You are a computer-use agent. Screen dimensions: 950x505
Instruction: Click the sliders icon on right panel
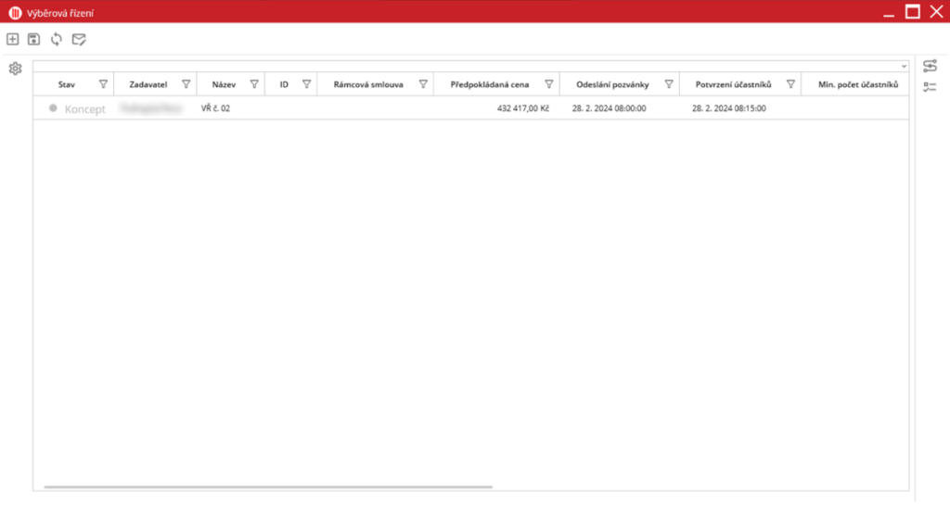930,66
